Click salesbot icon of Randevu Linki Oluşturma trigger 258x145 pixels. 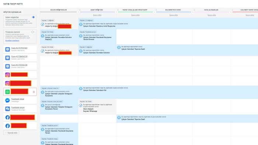point(81,24)
